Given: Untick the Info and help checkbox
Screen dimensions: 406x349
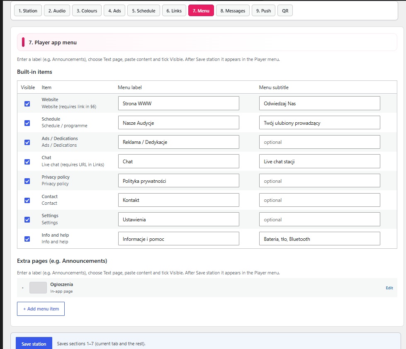Looking at the screenshot, I should [27, 239].
